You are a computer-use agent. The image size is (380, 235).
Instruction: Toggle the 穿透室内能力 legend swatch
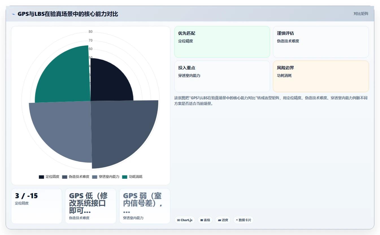95,177
